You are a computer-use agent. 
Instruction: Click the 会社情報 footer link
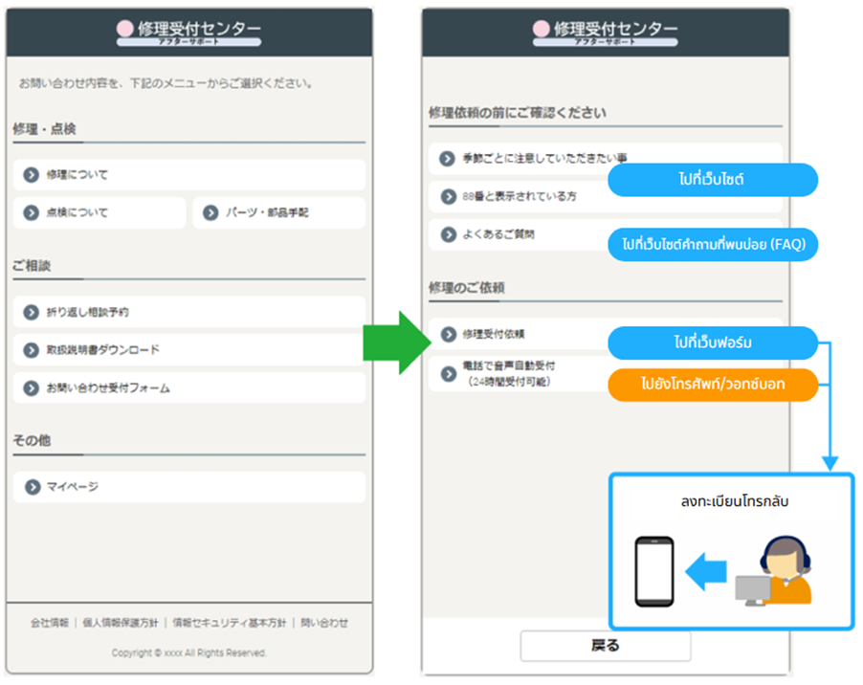[50, 623]
